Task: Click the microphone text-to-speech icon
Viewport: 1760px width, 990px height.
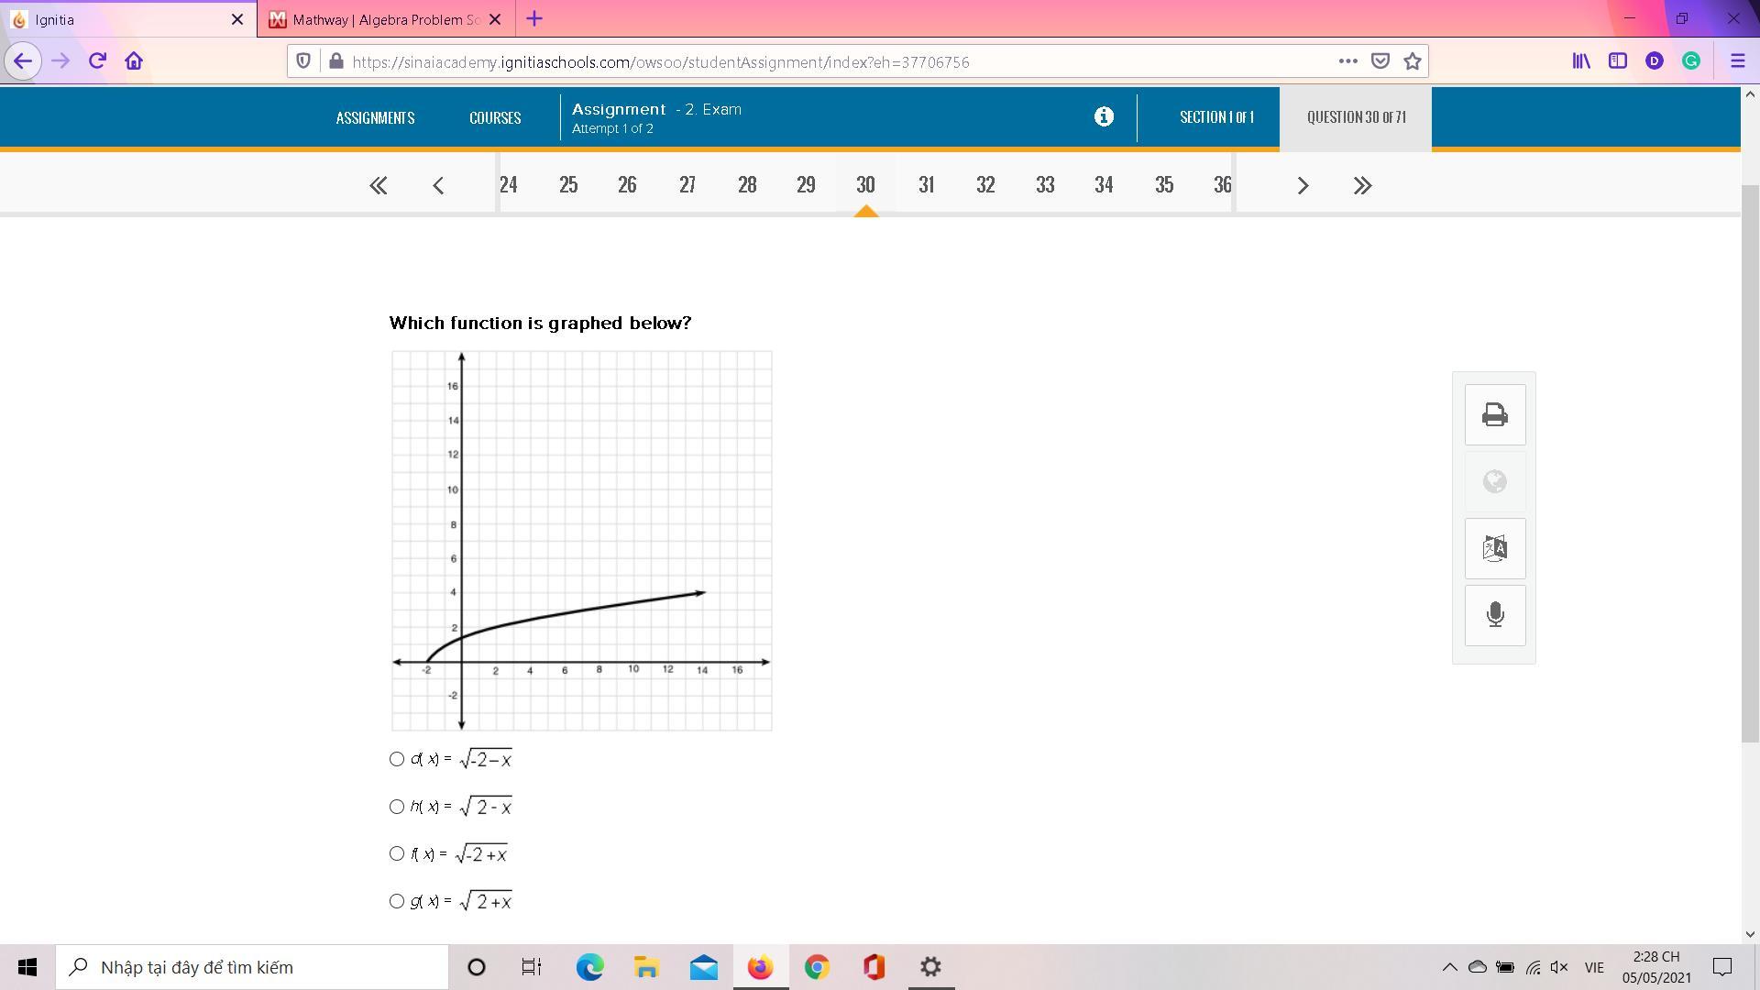Action: click(x=1494, y=615)
